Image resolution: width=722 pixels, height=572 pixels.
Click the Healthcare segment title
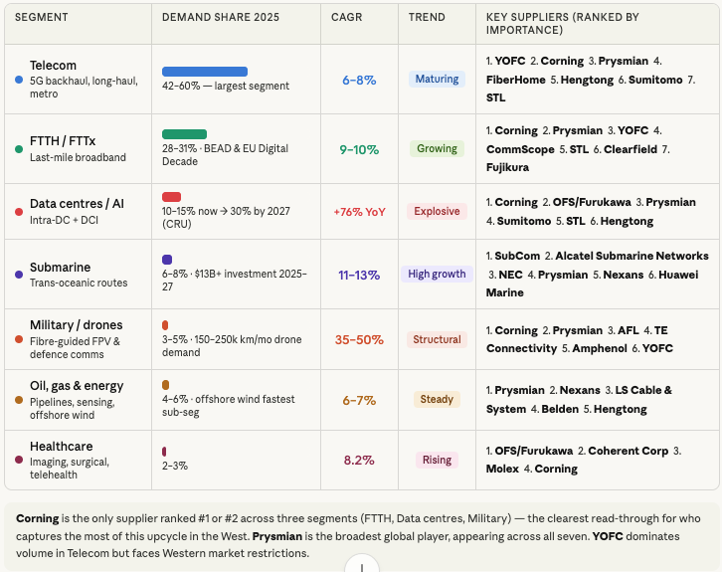(x=62, y=447)
